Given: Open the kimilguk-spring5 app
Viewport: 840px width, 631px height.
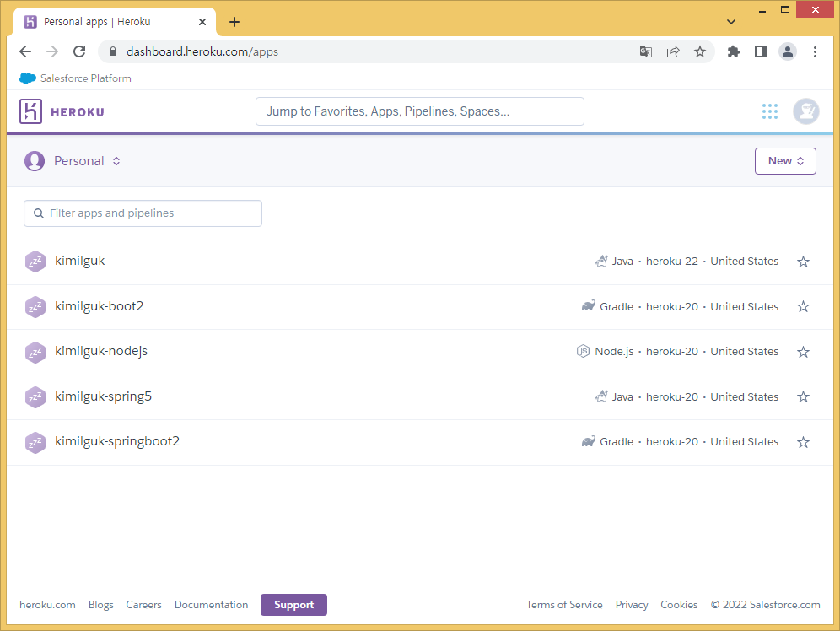Looking at the screenshot, I should coord(103,396).
